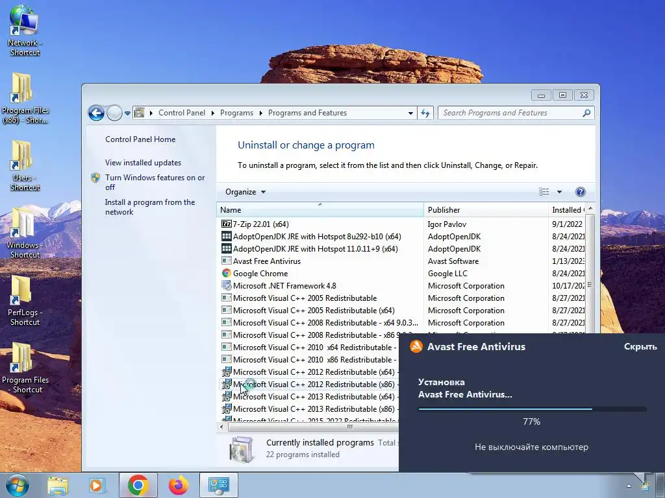Expand arrow after Programs breadcrumb

(x=260, y=113)
